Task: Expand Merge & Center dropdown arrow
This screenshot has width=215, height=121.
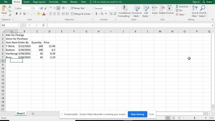Action: click(92, 14)
